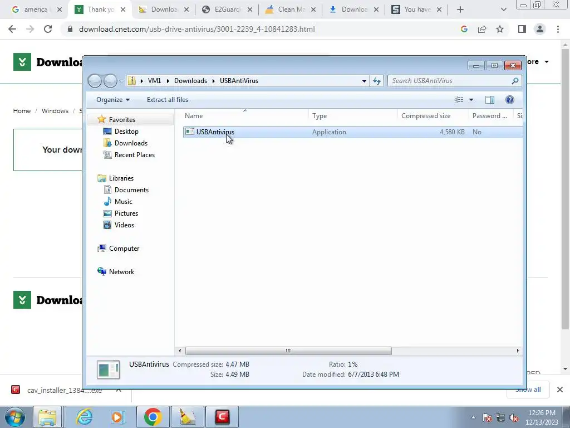
Task: Click Extract all files
Action: (x=168, y=100)
